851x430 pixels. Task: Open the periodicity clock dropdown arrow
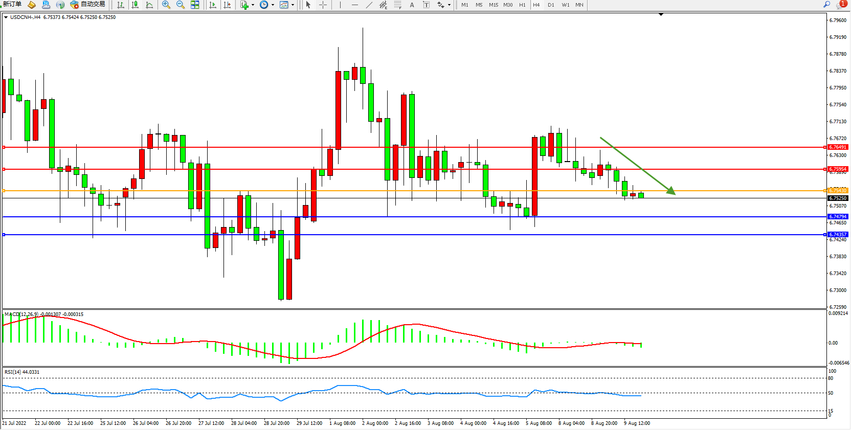pos(273,5)
